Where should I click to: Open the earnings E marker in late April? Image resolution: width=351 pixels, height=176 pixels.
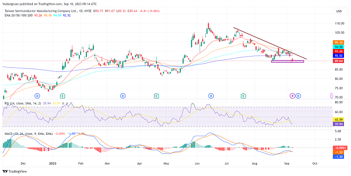(x=156, y=95)
